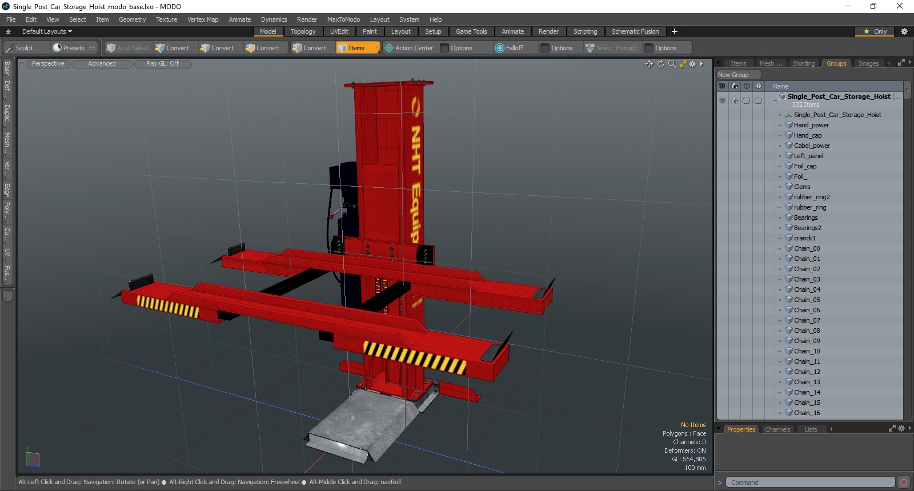
Task: Switch to the UVEdit layout tab
Action: click(339, 31)
